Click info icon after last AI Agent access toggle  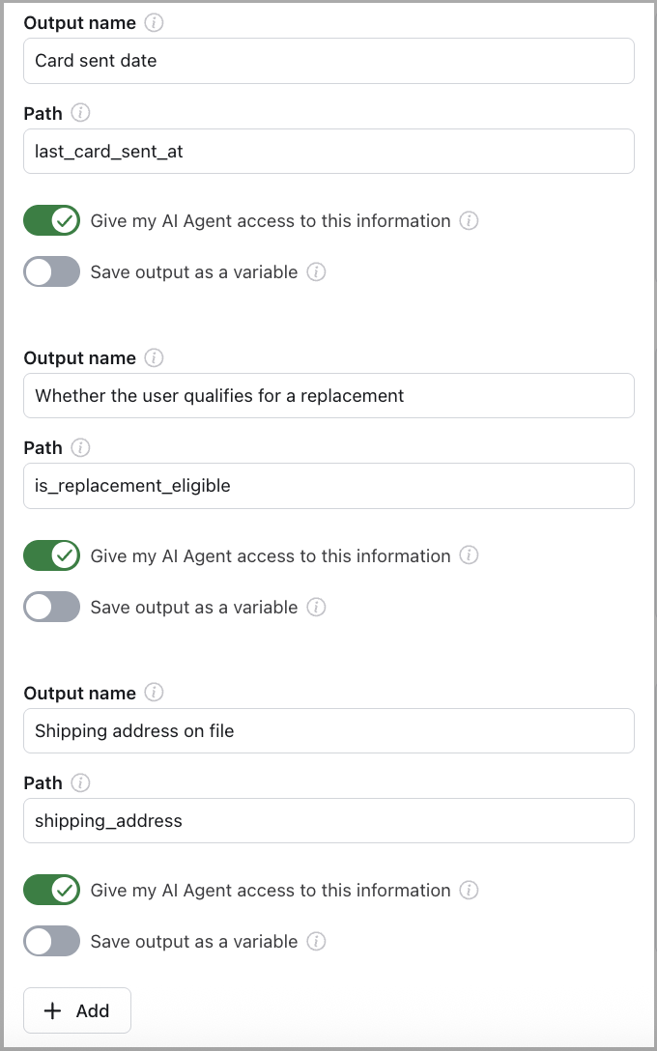click(x=469, y=891)
